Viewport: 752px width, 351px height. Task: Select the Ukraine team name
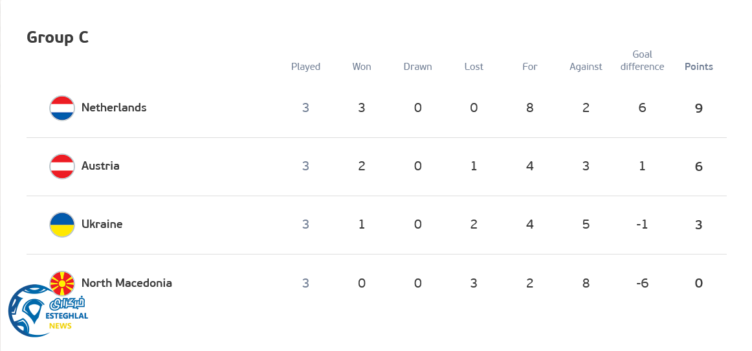point(102,224)
